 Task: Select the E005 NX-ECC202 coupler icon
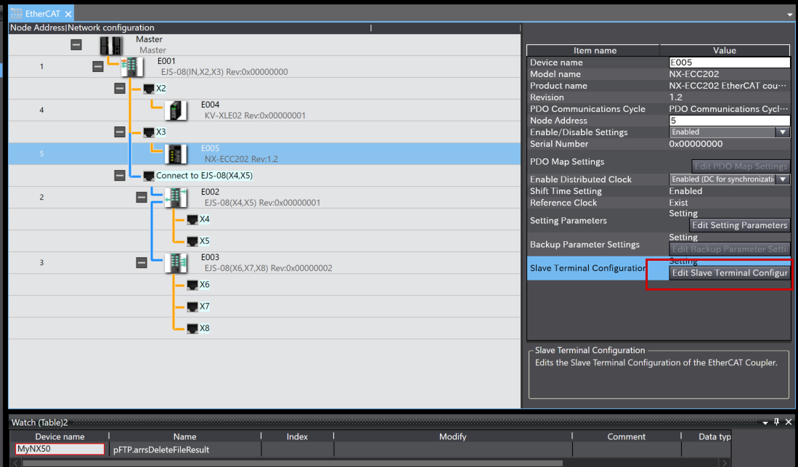[x=176, y=154]
